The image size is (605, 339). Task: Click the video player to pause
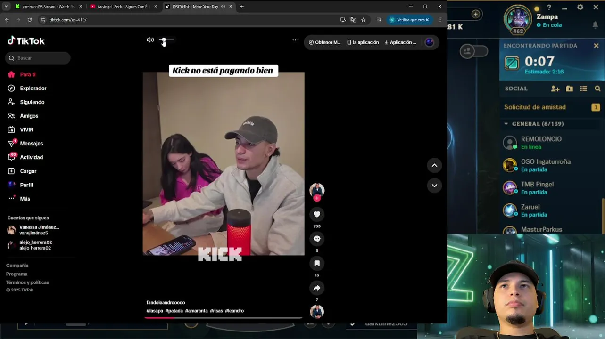(x=224, y=163)
